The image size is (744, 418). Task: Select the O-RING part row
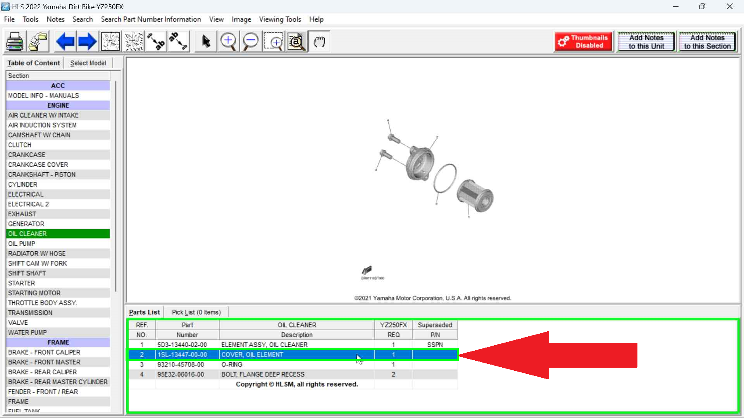tap(232, 365)
